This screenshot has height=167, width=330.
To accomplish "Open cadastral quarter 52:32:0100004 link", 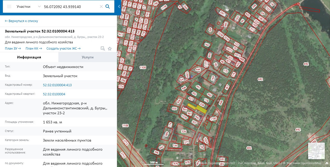I will click(x=54, y=94).
